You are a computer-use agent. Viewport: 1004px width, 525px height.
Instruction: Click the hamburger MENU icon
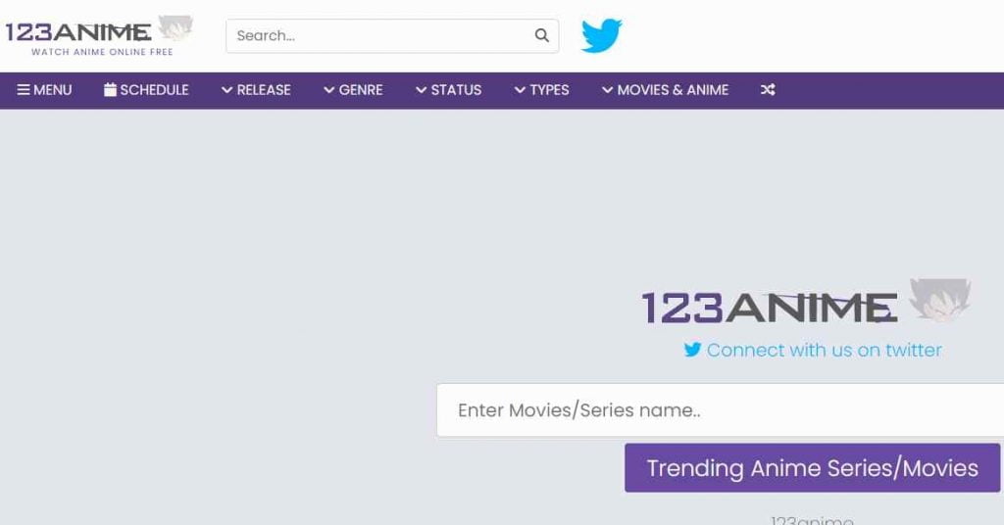(24, 90)
